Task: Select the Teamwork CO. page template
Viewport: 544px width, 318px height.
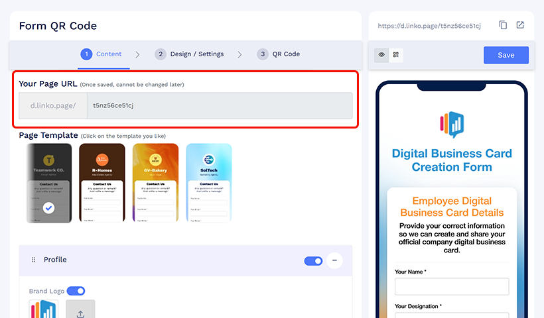Action: pos(49,182)
